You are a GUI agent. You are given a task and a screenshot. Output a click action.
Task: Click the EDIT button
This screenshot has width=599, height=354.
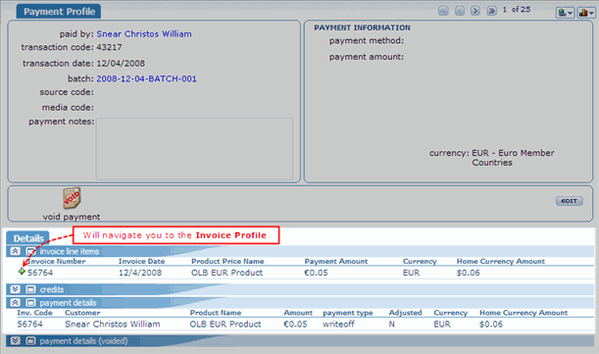(x=570, y=201)
